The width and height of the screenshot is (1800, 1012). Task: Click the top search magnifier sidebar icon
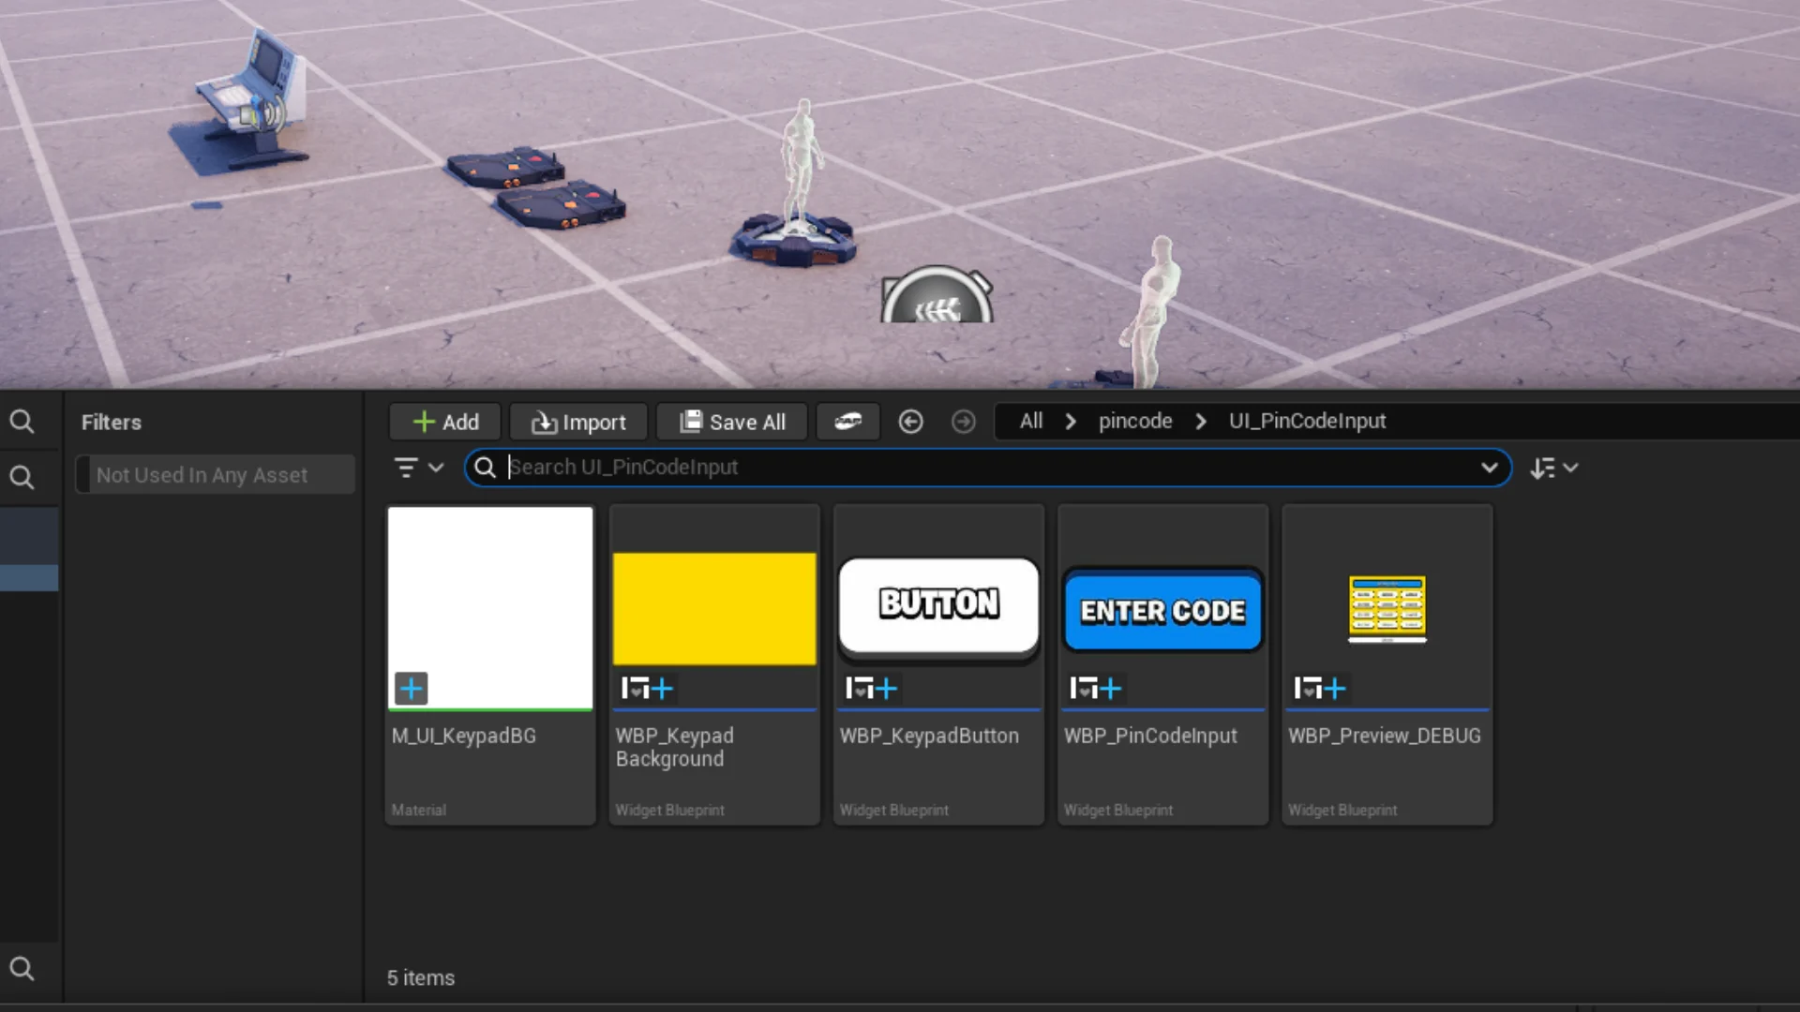(x=22, y=422)
